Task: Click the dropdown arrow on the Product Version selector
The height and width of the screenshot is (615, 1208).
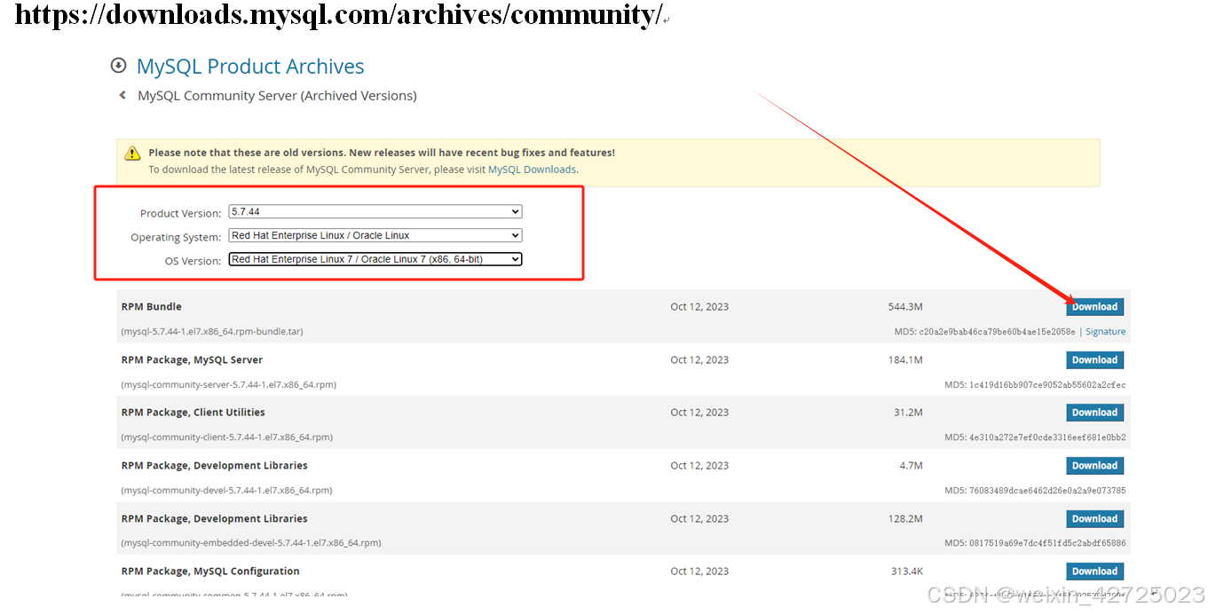Action: (x=515, y=211)
